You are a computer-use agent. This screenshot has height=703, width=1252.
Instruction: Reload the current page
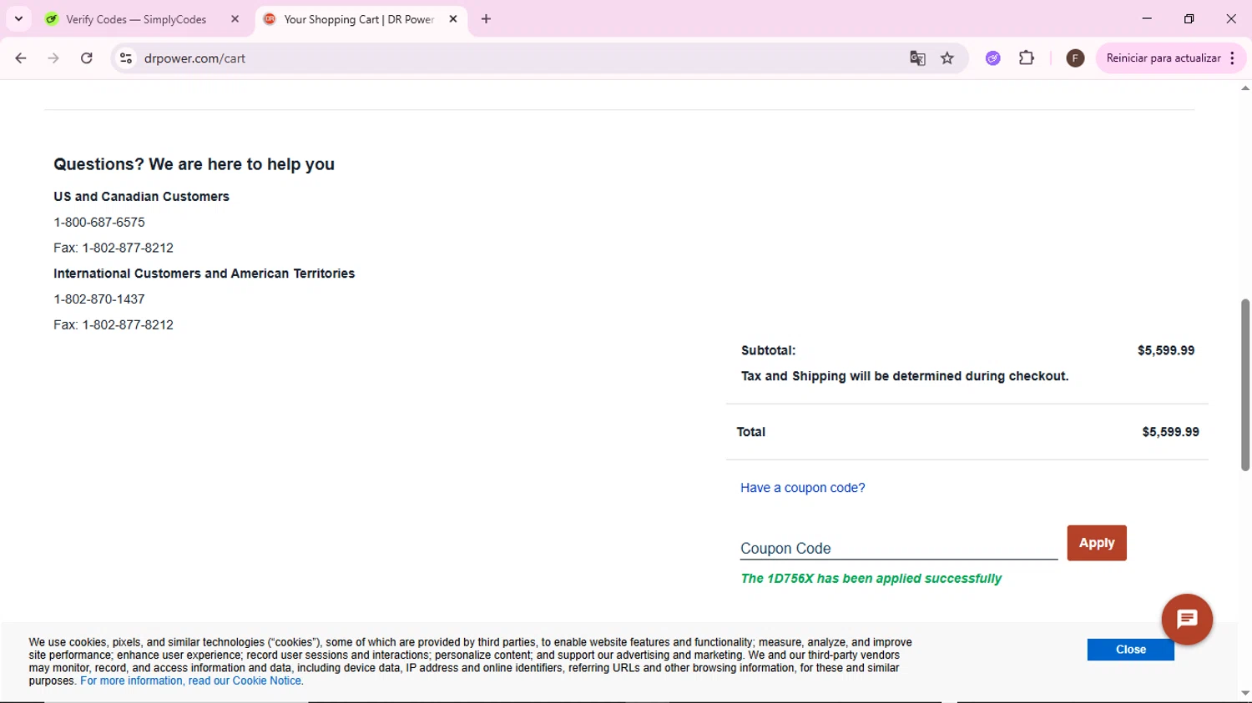point(87,58)
